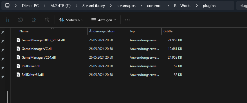Viewport: 247px width, 103px height.
Task: Click the 24.953 KB size value
Action: (x=175, y=40)
